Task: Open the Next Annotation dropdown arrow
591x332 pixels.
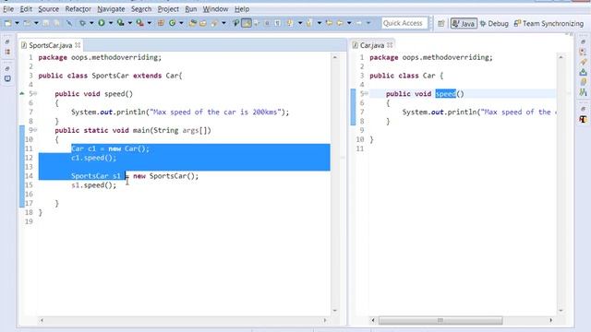Action: coord(300,23)
